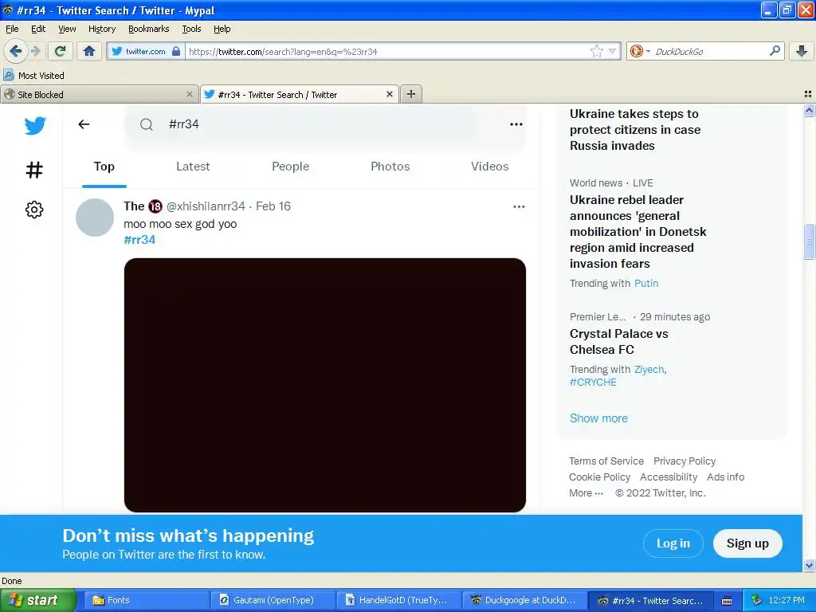Switch to the Latest tab
The width and height of the screenshot is (816, 612).
193,167
